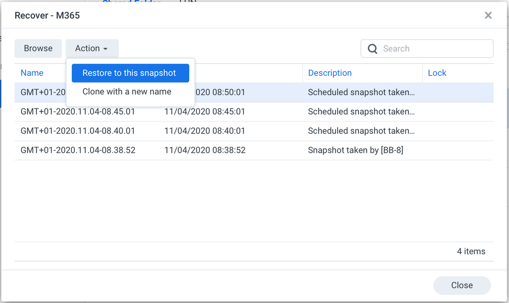Choose "Clone with a new name"
Image resolution: width=509 pixels, height=303 pixels.
click(x=127, y=92)
